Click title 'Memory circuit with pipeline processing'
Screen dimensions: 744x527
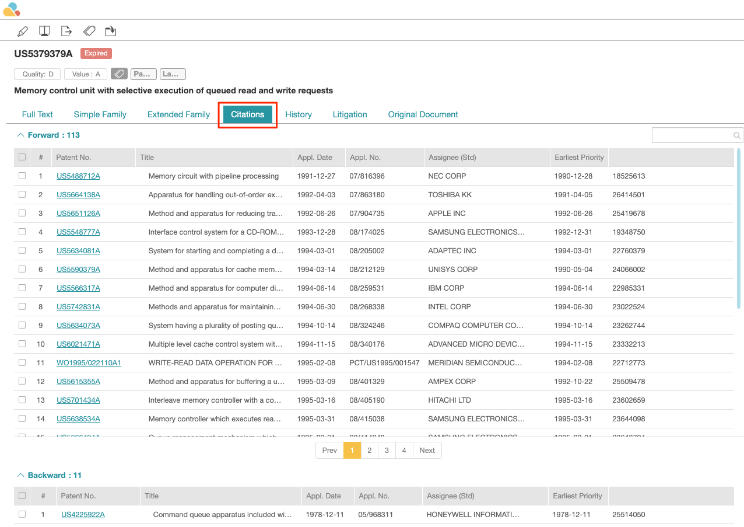213,176
